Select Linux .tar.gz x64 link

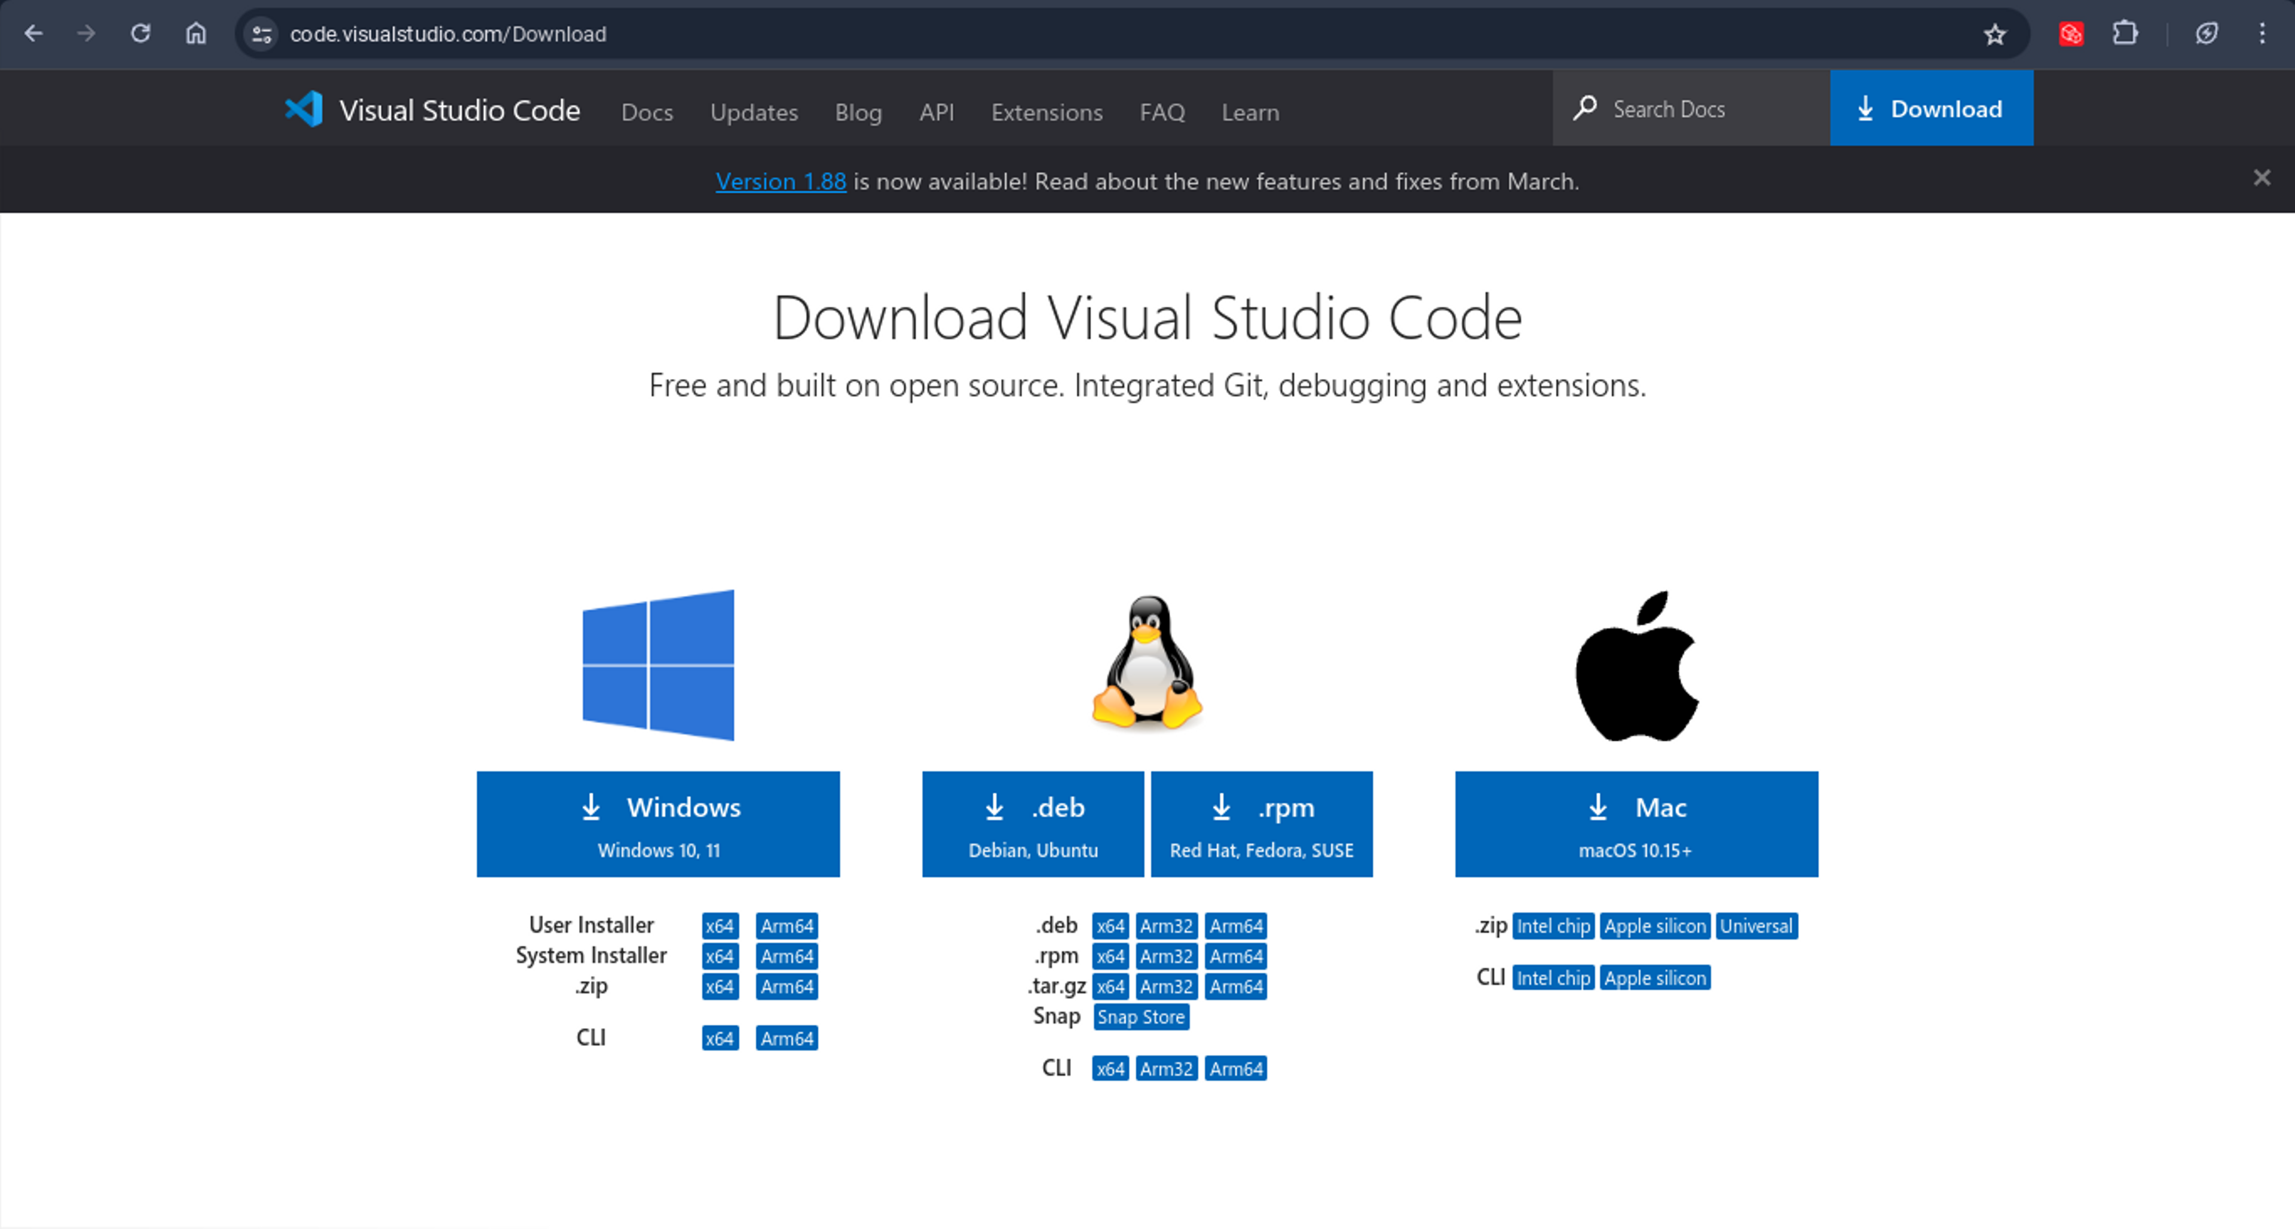click(1110, 986)
